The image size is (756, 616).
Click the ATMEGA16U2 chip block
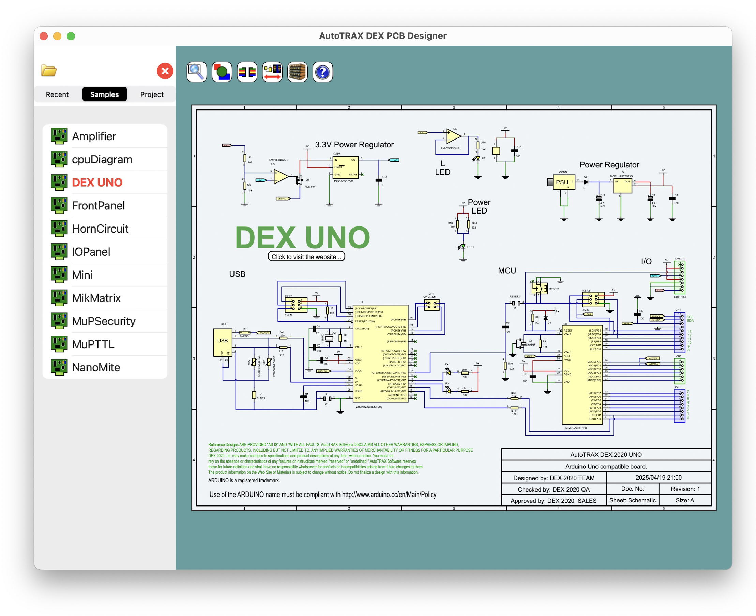pyautogui.click(x=380, y=353)
